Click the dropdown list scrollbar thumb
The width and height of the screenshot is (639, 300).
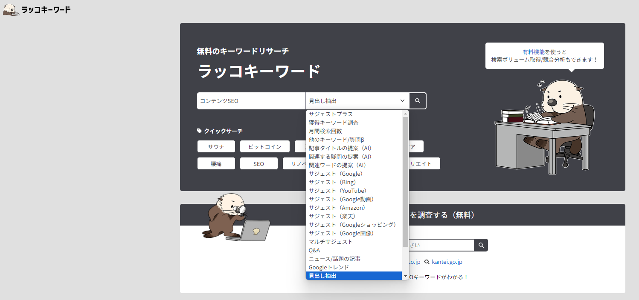coord(405,182)
